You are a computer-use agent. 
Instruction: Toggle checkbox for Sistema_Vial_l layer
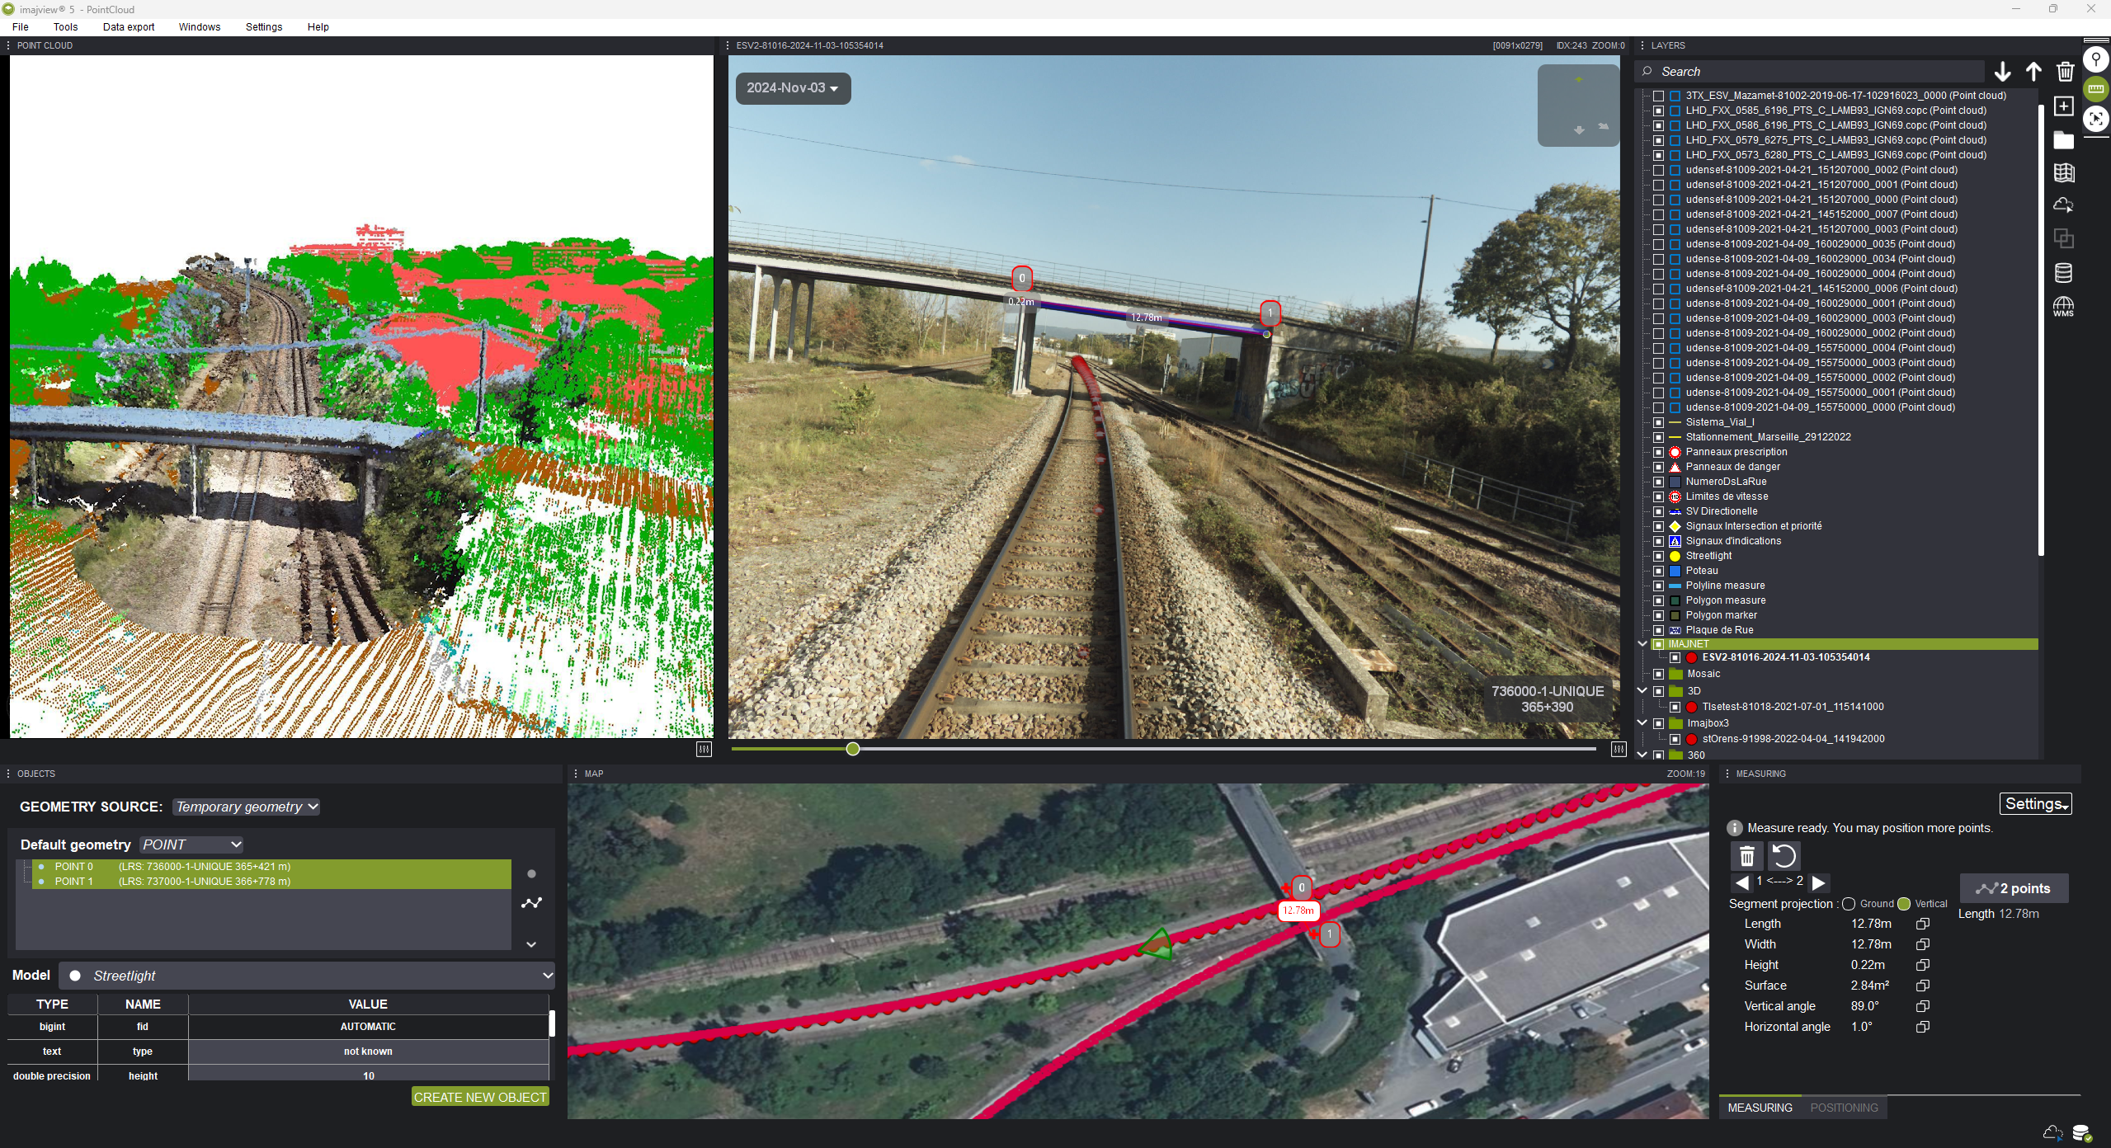point(1658,422)
